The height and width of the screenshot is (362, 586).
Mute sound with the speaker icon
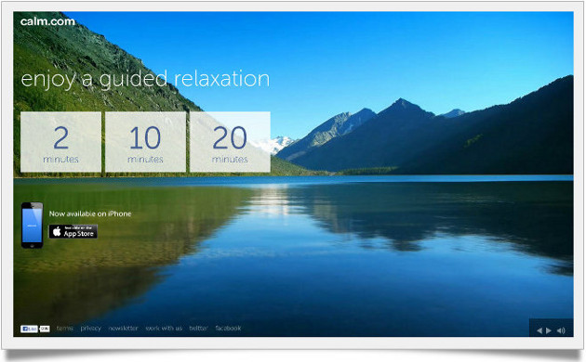[x=561, y=330]
